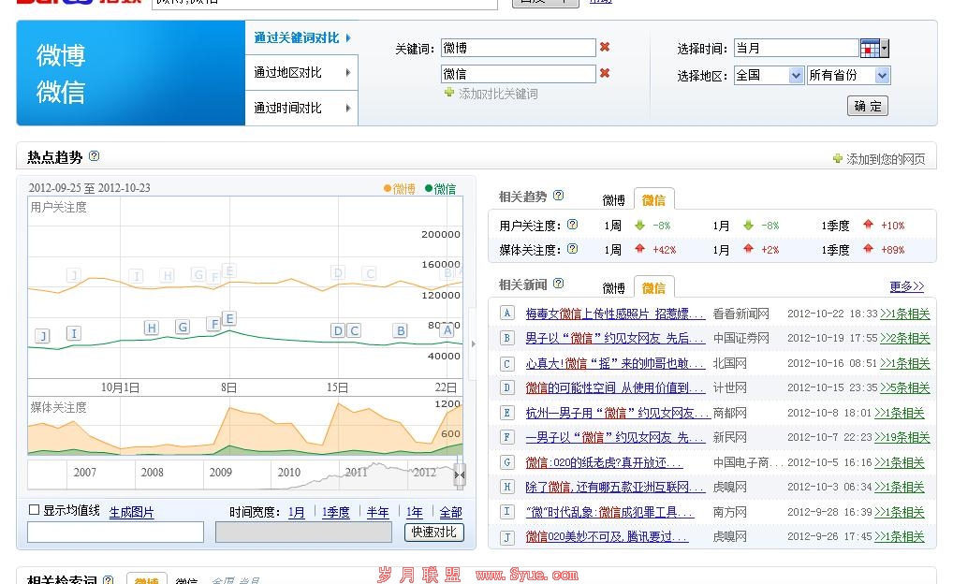Open the 梅毒女微信上传性感照片 news headline
The image size is (953, 584).
[x=615, y=314]
